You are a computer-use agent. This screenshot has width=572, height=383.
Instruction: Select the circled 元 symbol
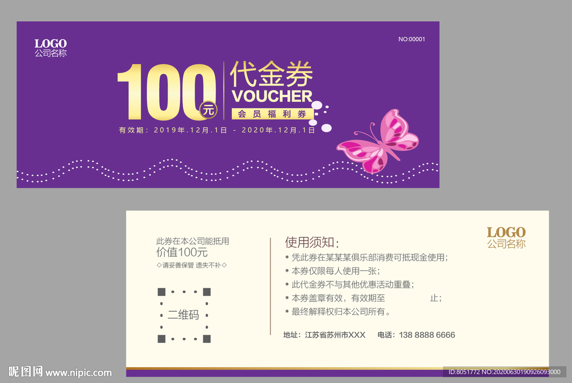click(x=208, y=110)
